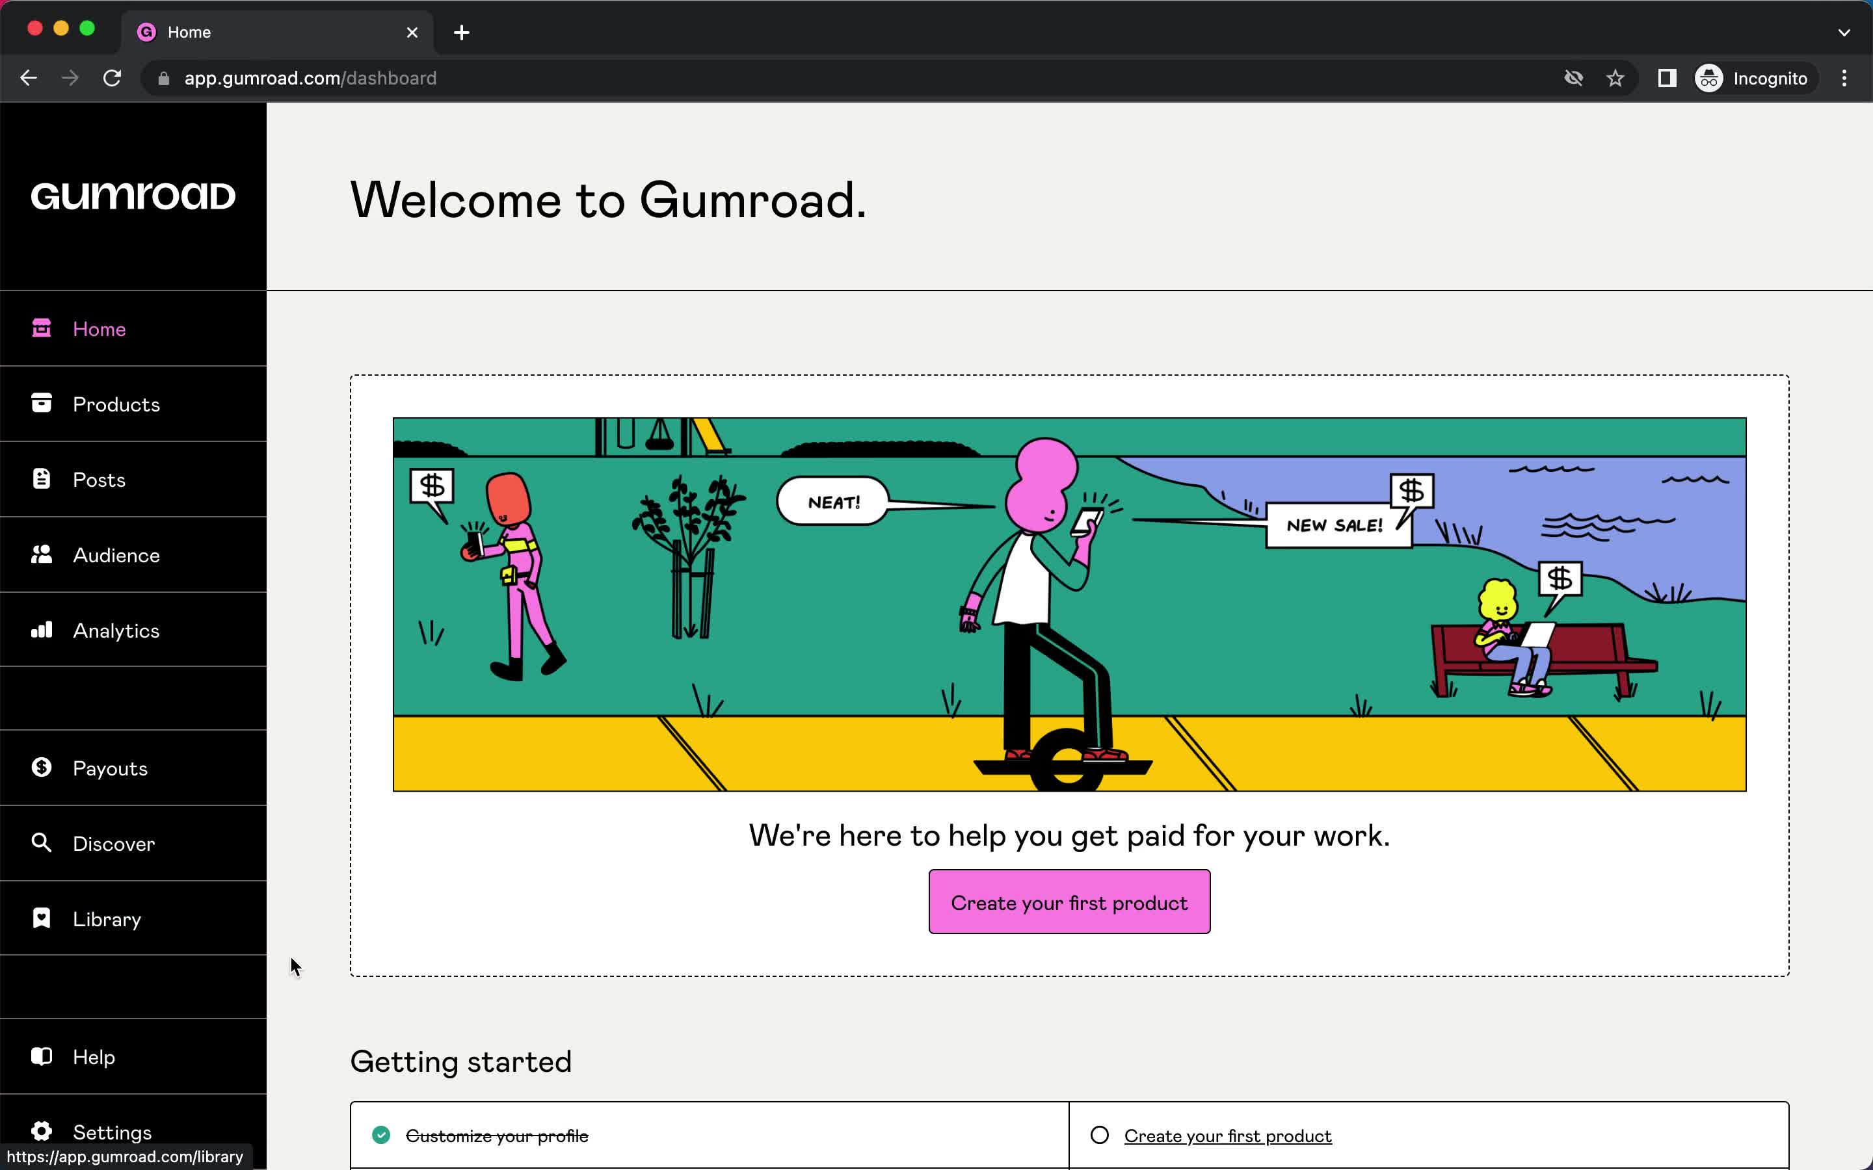Image resolution: width=1873 pixels, height=1170 pixels.
Task: Open the Customize your profile link
Action: 497,1136
